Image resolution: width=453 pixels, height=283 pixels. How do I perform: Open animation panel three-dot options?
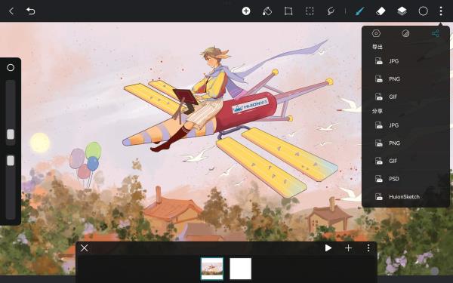368,248
